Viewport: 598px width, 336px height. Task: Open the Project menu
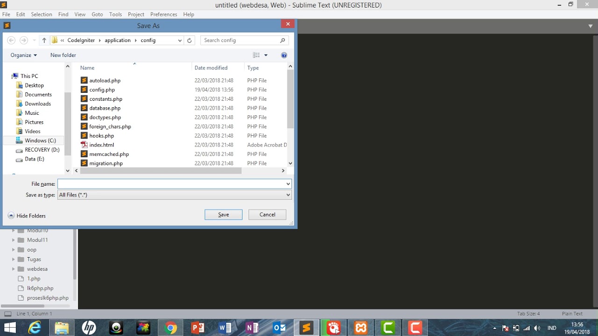pyautogui.click(x=136, y=14)
